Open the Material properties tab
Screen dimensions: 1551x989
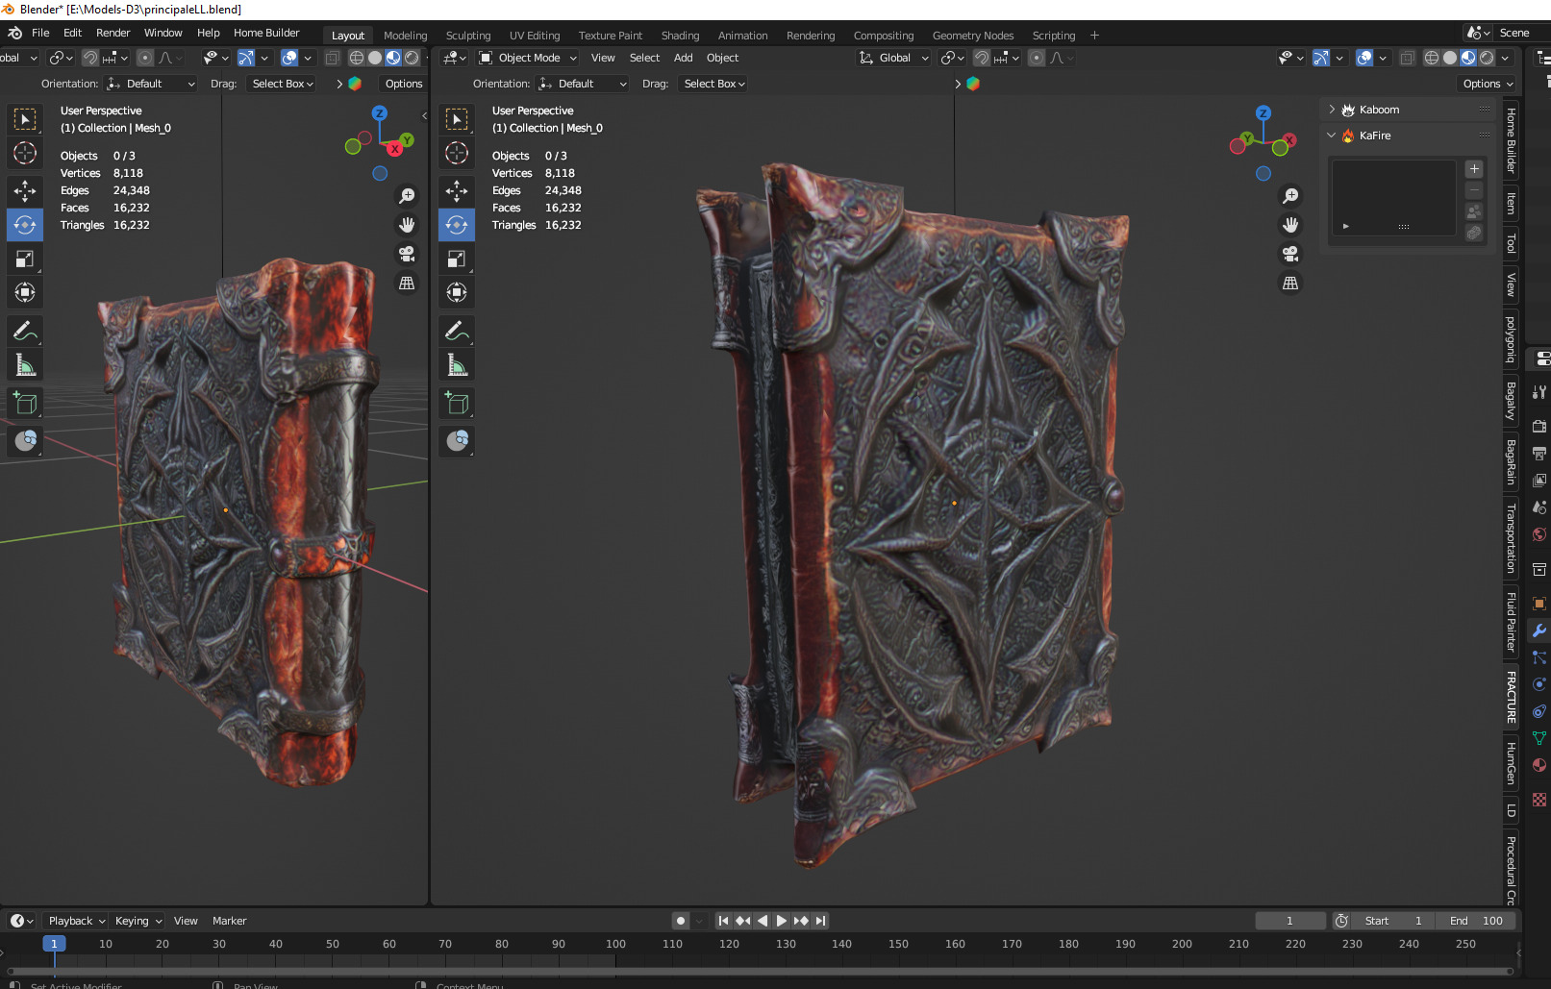tap(1538, 765)
